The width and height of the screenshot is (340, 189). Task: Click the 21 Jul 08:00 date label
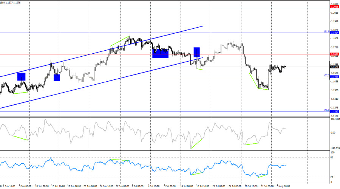click(x=219, y=186)
